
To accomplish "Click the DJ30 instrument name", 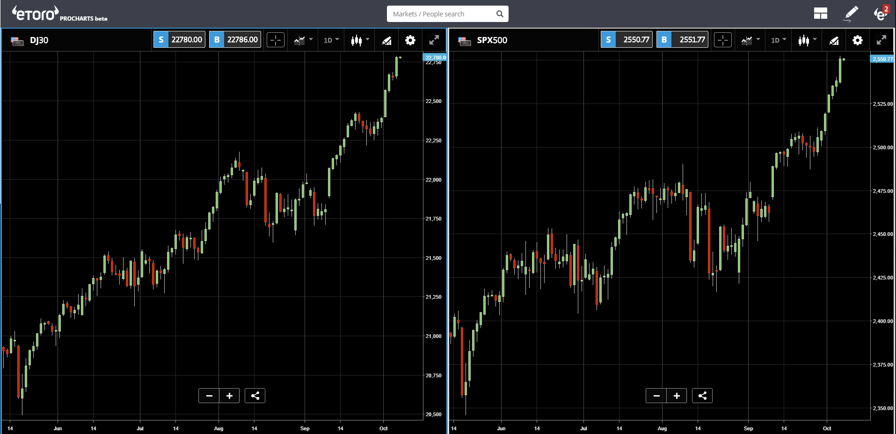I will [x=39, y=40].
